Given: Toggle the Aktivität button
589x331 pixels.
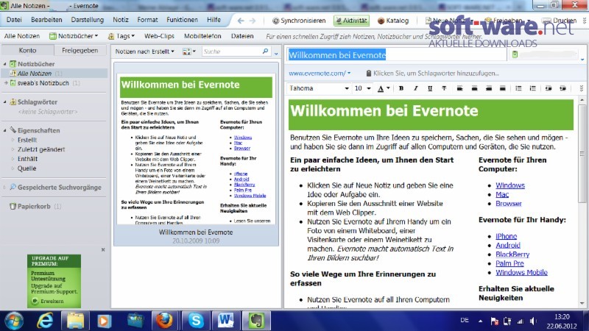Looking at the screenshot, I should (352, 21).
